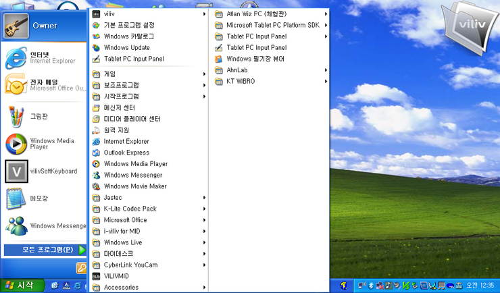
Task: Open the VILIVMID program icon
Action: pos(96,276)
